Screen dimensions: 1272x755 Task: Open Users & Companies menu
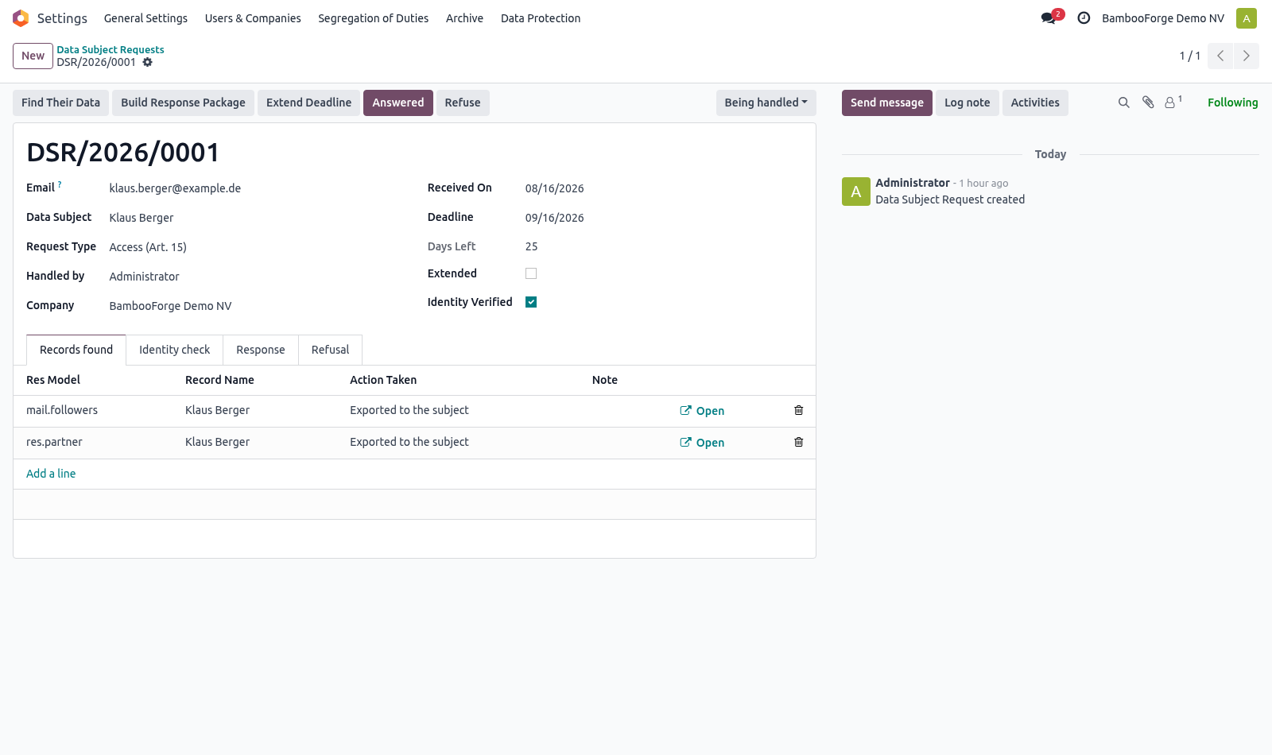coord(253,18)
